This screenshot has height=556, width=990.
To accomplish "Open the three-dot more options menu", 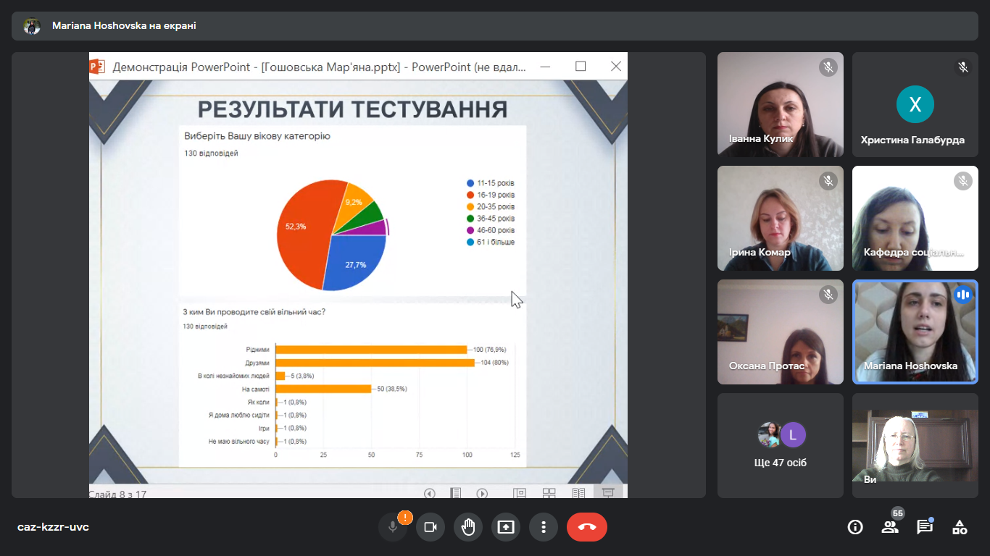I will [x=544, y=527].
